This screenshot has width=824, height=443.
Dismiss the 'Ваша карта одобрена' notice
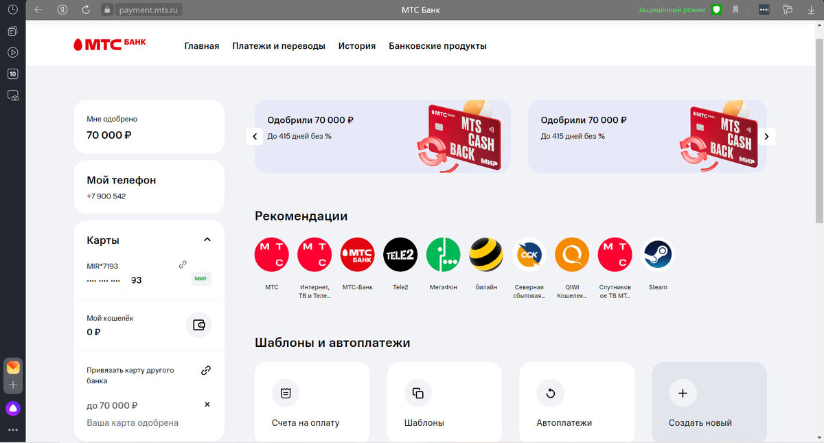(207, 405)
